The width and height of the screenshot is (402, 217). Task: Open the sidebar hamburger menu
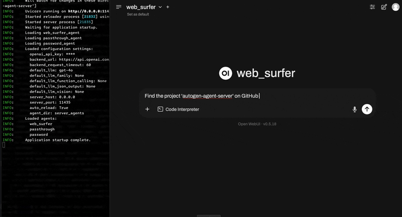(x=119, y=7)
